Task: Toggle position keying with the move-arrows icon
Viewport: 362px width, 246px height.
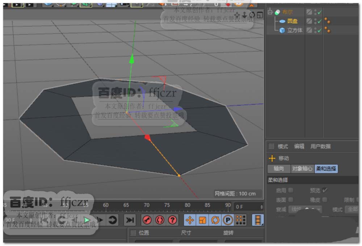Action: click(190, 220)
